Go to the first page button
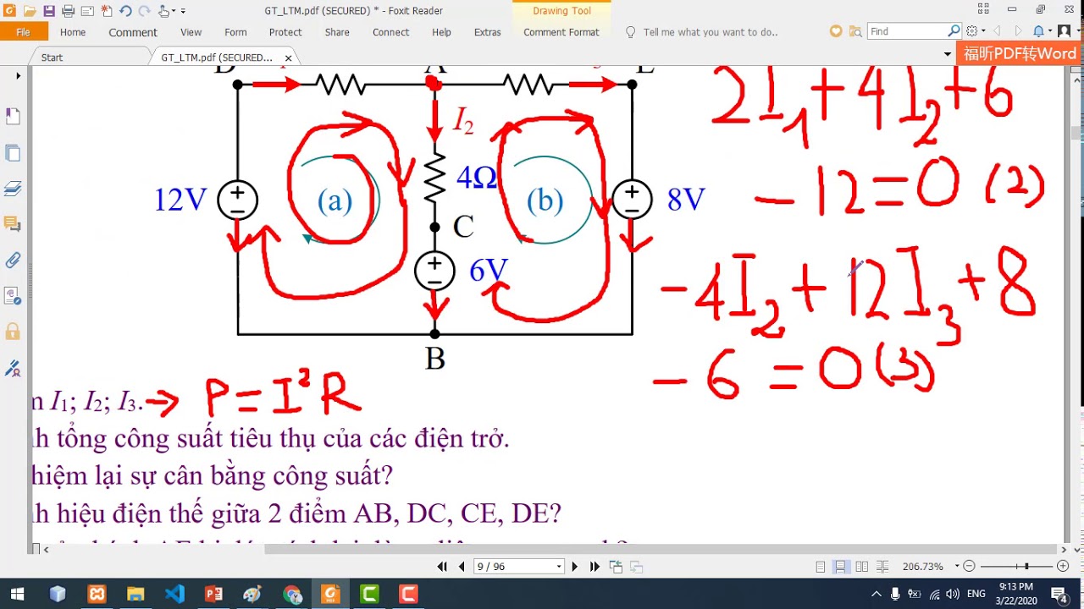Viewport: 1084px width, 609px height. click(443, 567)
